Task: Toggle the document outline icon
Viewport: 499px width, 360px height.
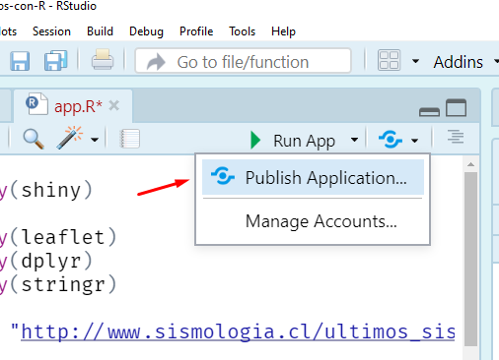Action: click(456, 137)
